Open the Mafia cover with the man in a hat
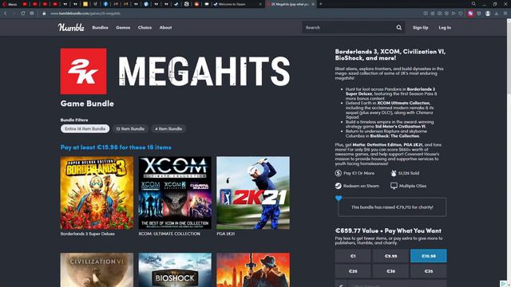This screenshot has width=511, height=287. click(253, 269)
